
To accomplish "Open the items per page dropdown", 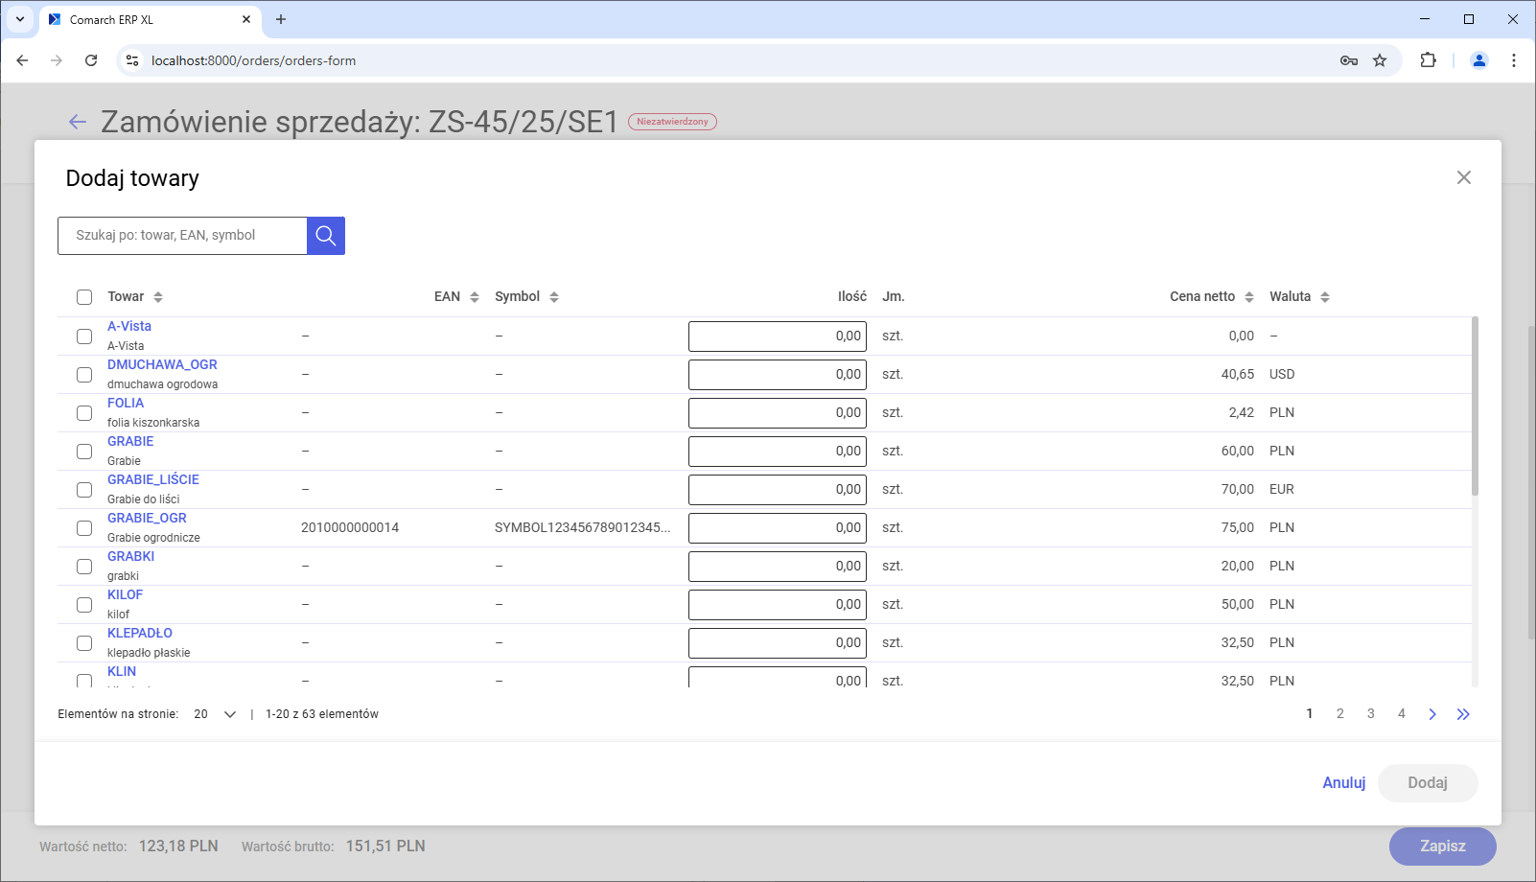I will (216, 714).
